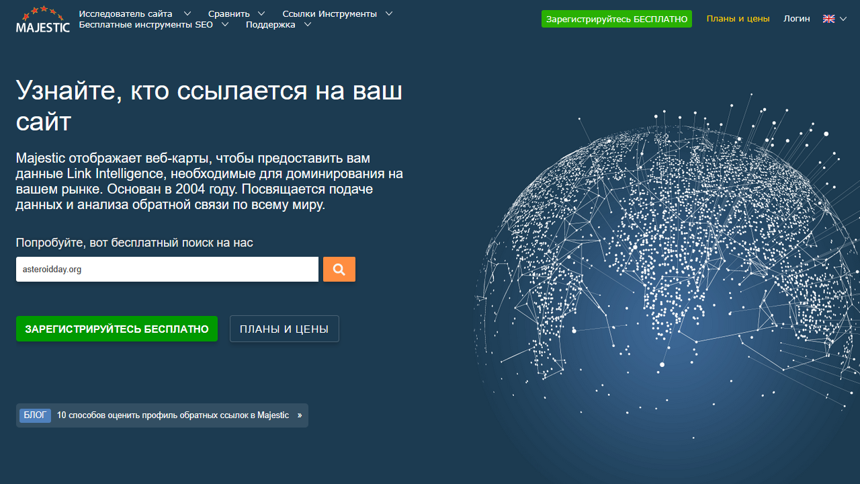
Task: Click the yellow Планы и цены header link
Action: click(738, 19)
